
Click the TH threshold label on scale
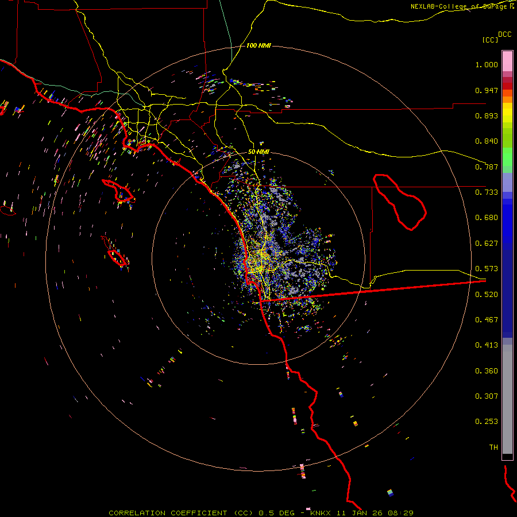coord(493,447)
